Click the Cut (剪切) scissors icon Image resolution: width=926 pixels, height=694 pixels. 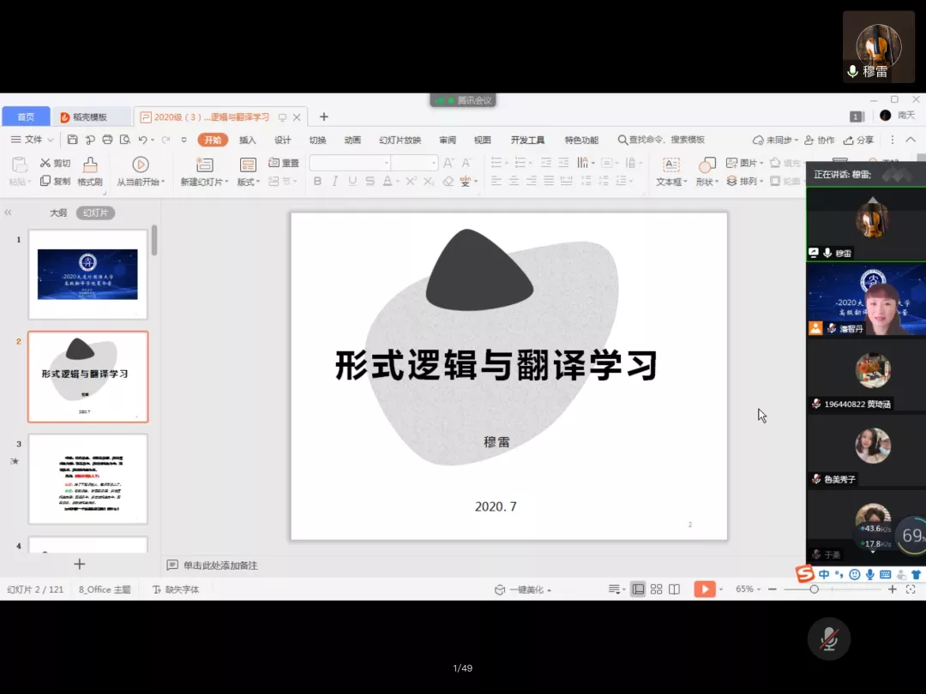(45, 163)
